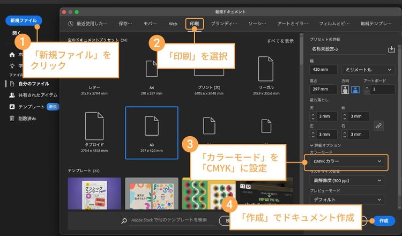This screenshot has height=236, width=402.
Task: Click すべてを表示 link
Action: [280, 41]
